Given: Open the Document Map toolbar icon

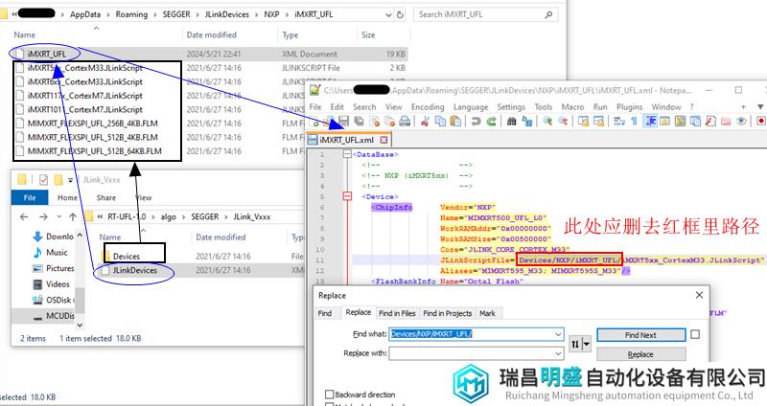Looking at the screenshot, I should pyautogui.click(x=681, y=121).
